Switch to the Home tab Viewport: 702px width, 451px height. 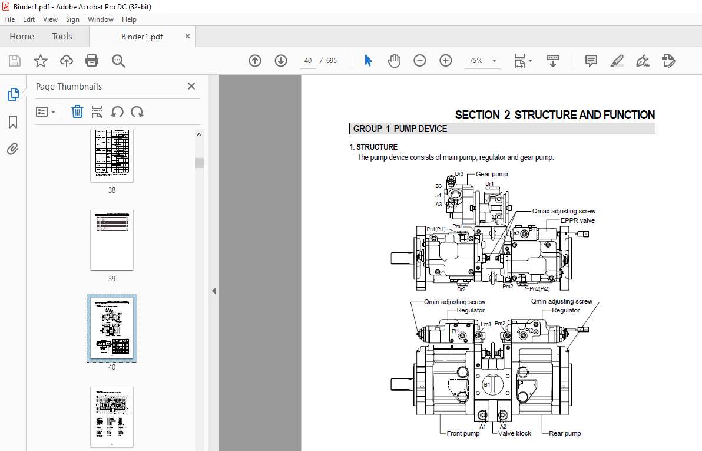[22, 37]
